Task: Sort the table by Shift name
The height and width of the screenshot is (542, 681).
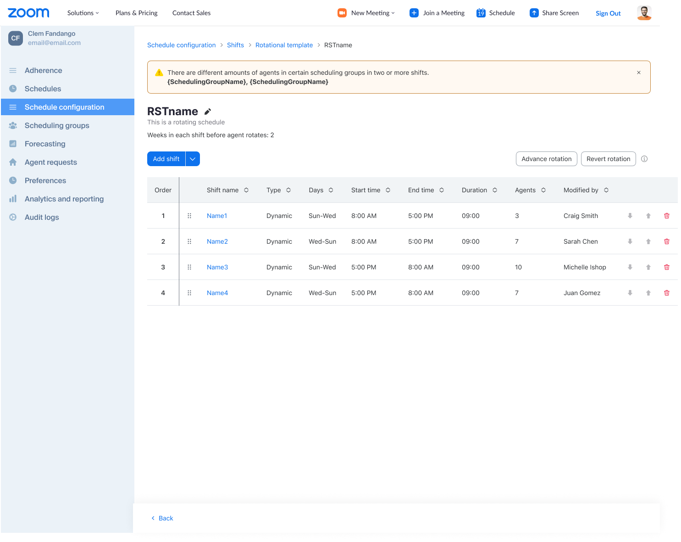Action: (x=227, y=190)
